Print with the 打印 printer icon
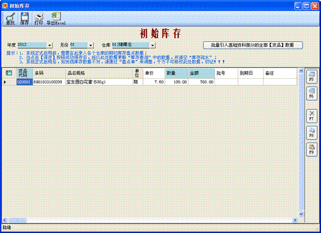The image size is (321, 233). point(39,19)
